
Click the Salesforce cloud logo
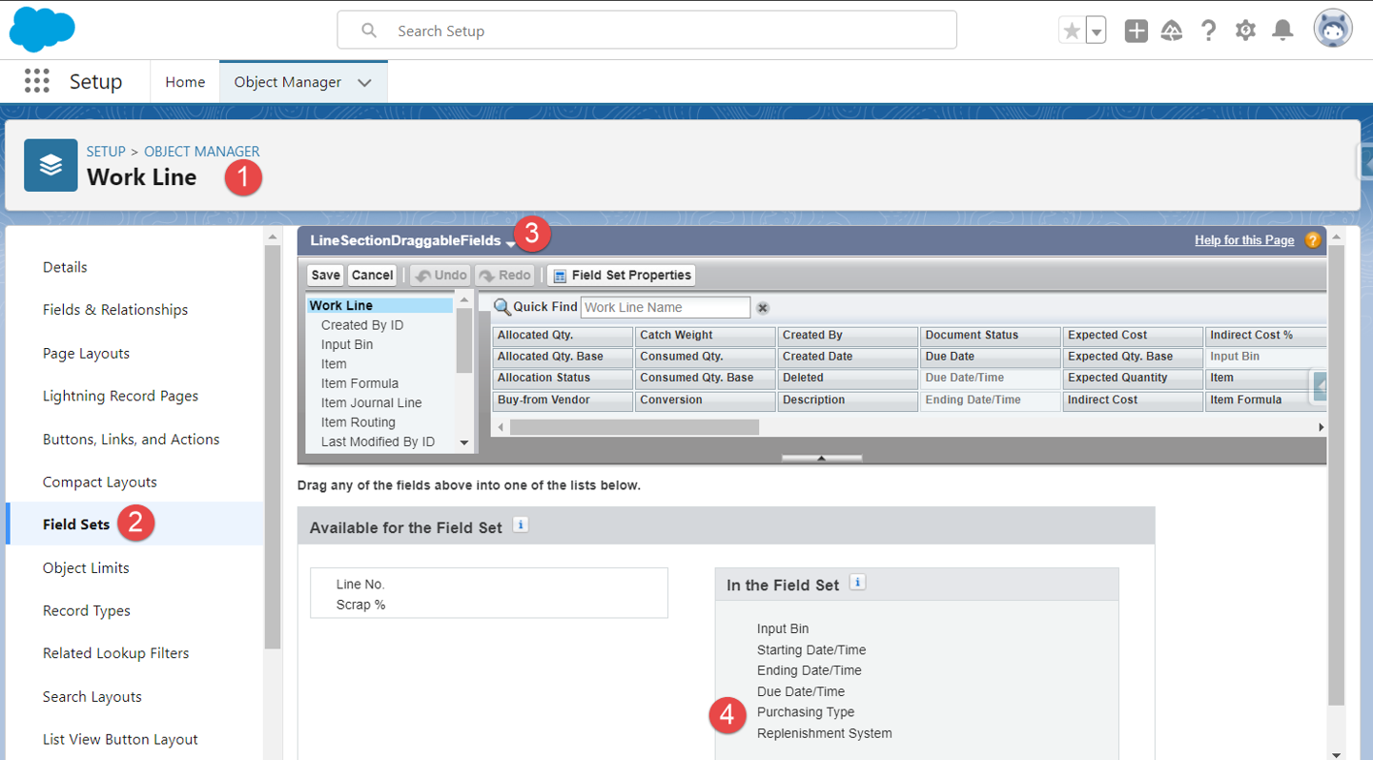[x=42, y=29]
